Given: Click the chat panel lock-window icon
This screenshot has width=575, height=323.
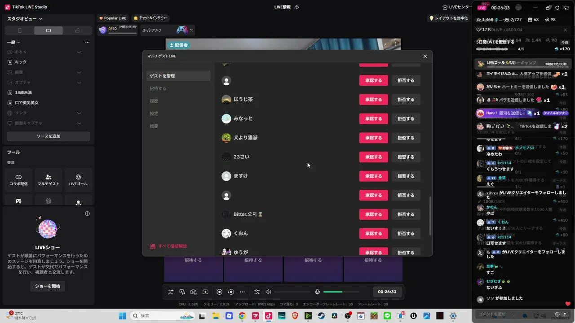Looking at the screenshot, I should tap(548, 8).
